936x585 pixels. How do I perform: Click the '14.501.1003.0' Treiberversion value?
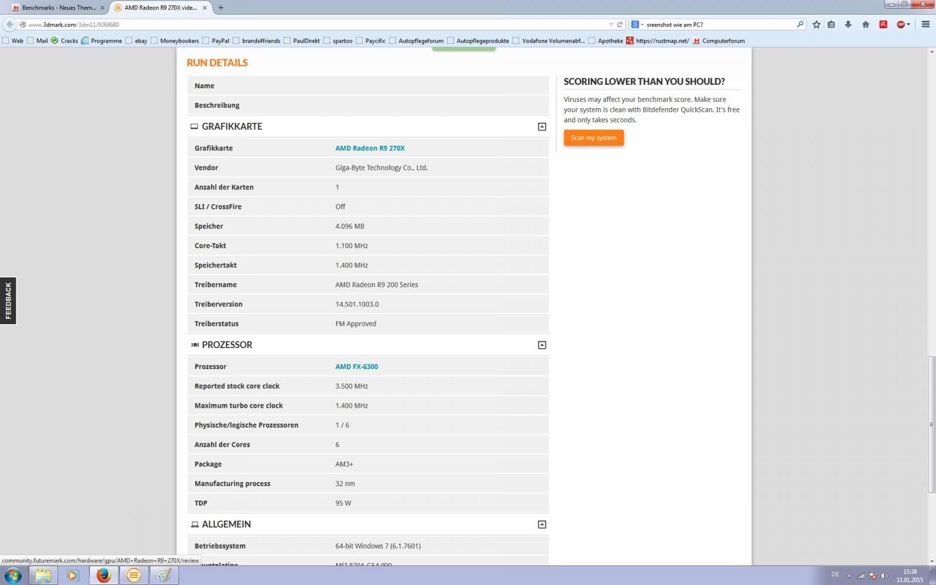point(357,304)
